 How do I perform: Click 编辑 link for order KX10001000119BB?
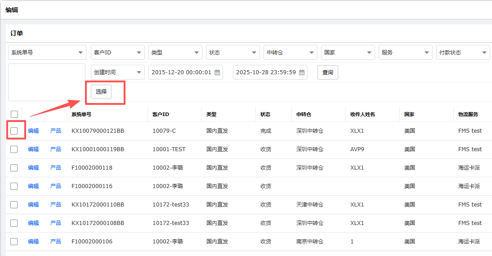coord(33,149)
